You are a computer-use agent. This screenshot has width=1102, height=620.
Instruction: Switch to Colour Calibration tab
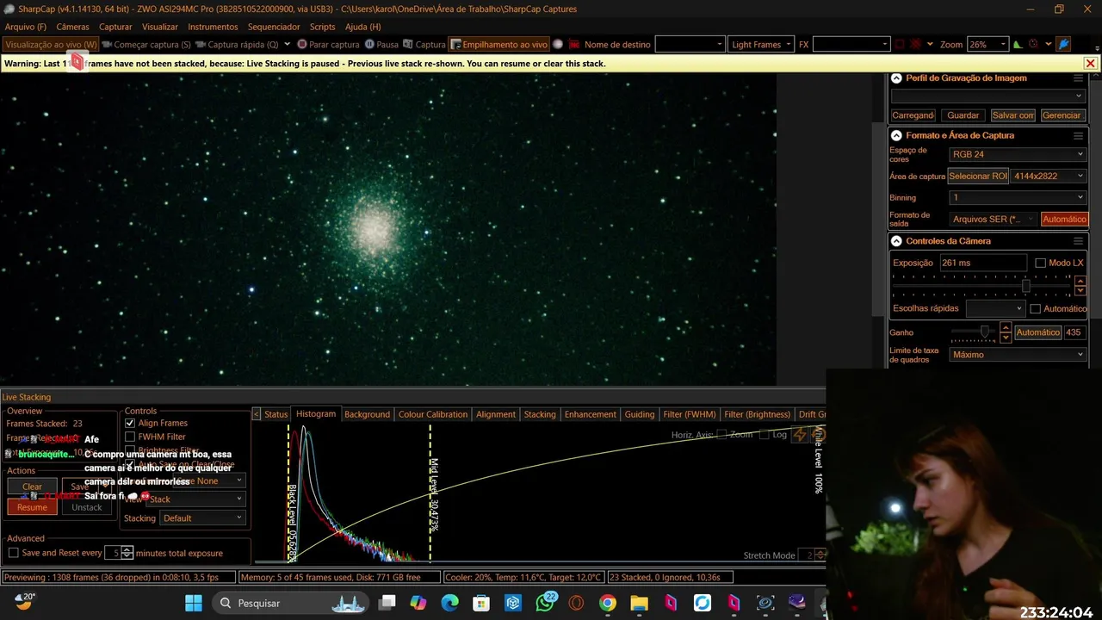433,414
